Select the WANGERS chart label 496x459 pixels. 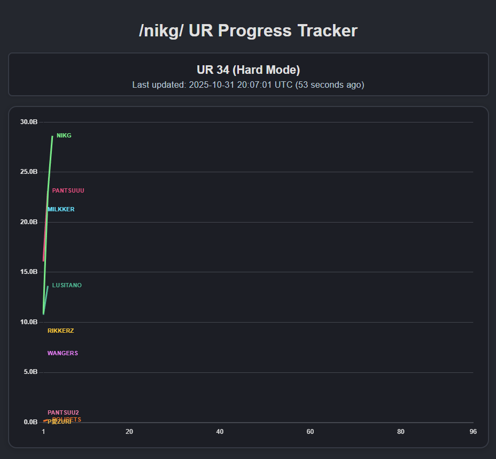click(x=63, y=353)
